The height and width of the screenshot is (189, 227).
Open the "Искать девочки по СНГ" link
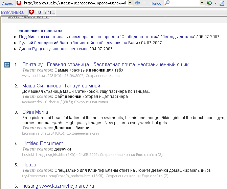28,17
